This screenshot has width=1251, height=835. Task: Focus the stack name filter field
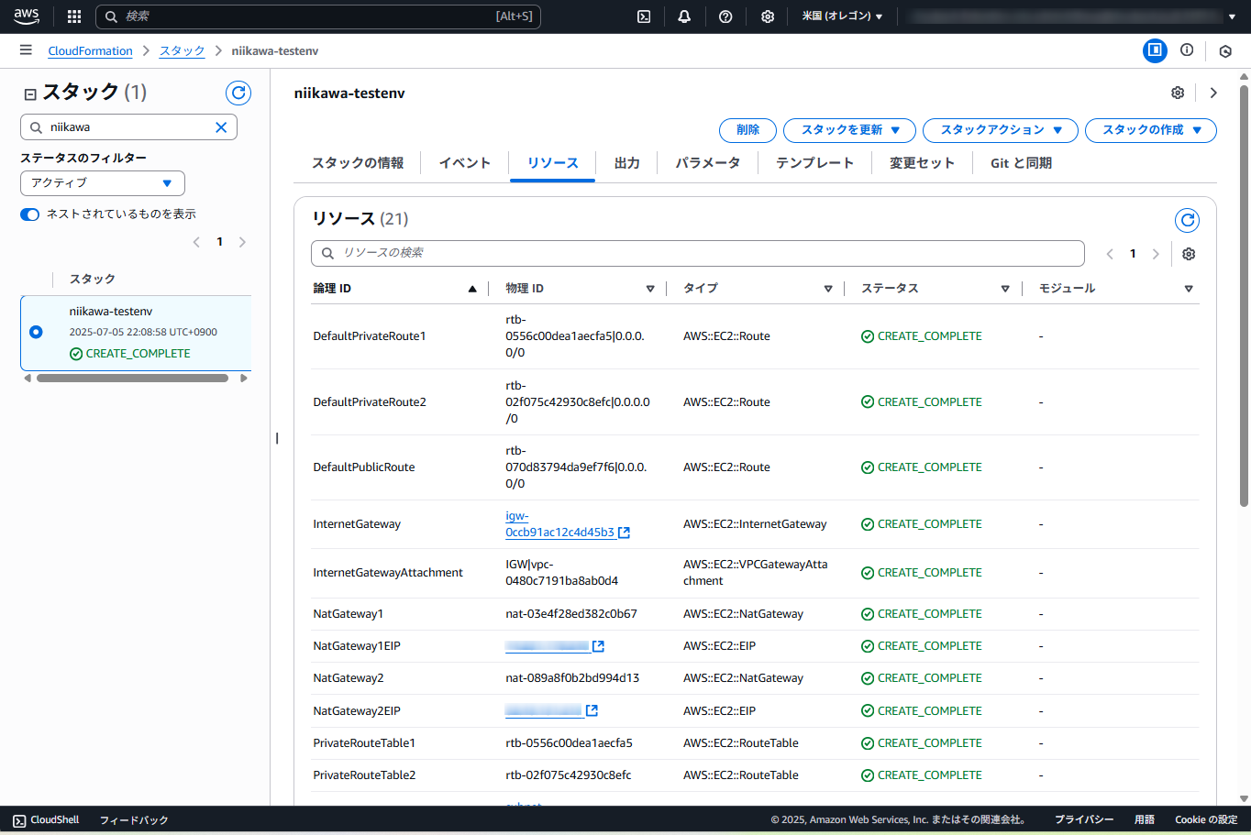(128, 127)
